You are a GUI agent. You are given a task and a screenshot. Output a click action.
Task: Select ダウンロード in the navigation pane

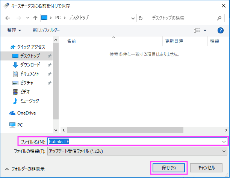click(30, 65)
